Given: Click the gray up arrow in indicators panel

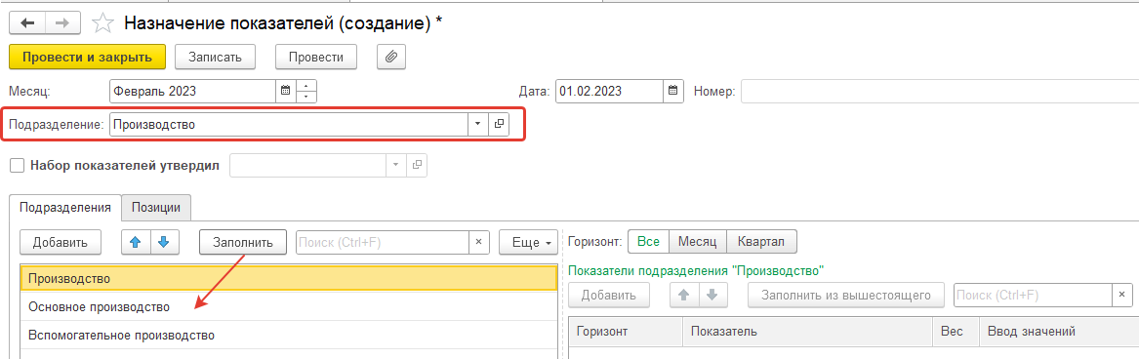Looking at the screenshot, I should click(x=683, y=295).
